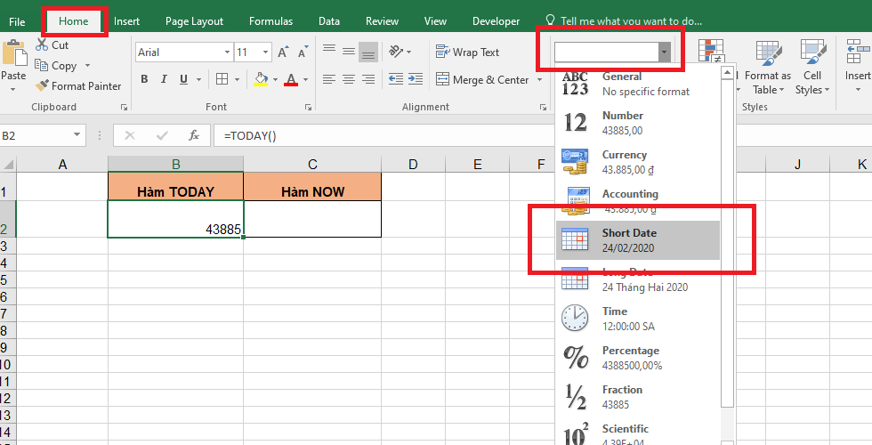Click the red font color swatch

coord(291,80)
